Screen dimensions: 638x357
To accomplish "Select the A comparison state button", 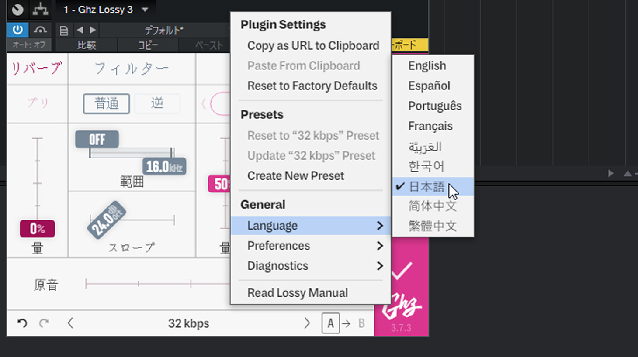I will click(331, 323).
